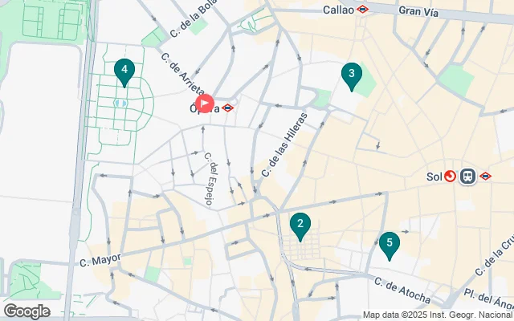Click the Map data ©2025 attribution text
Screen dimensions: 514x321
tap(438, 315)
